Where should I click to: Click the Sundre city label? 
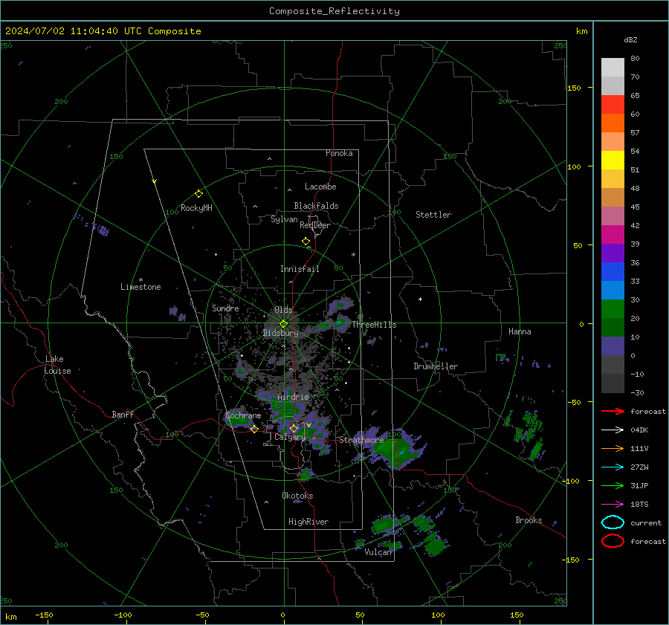[x=225, y=308]
